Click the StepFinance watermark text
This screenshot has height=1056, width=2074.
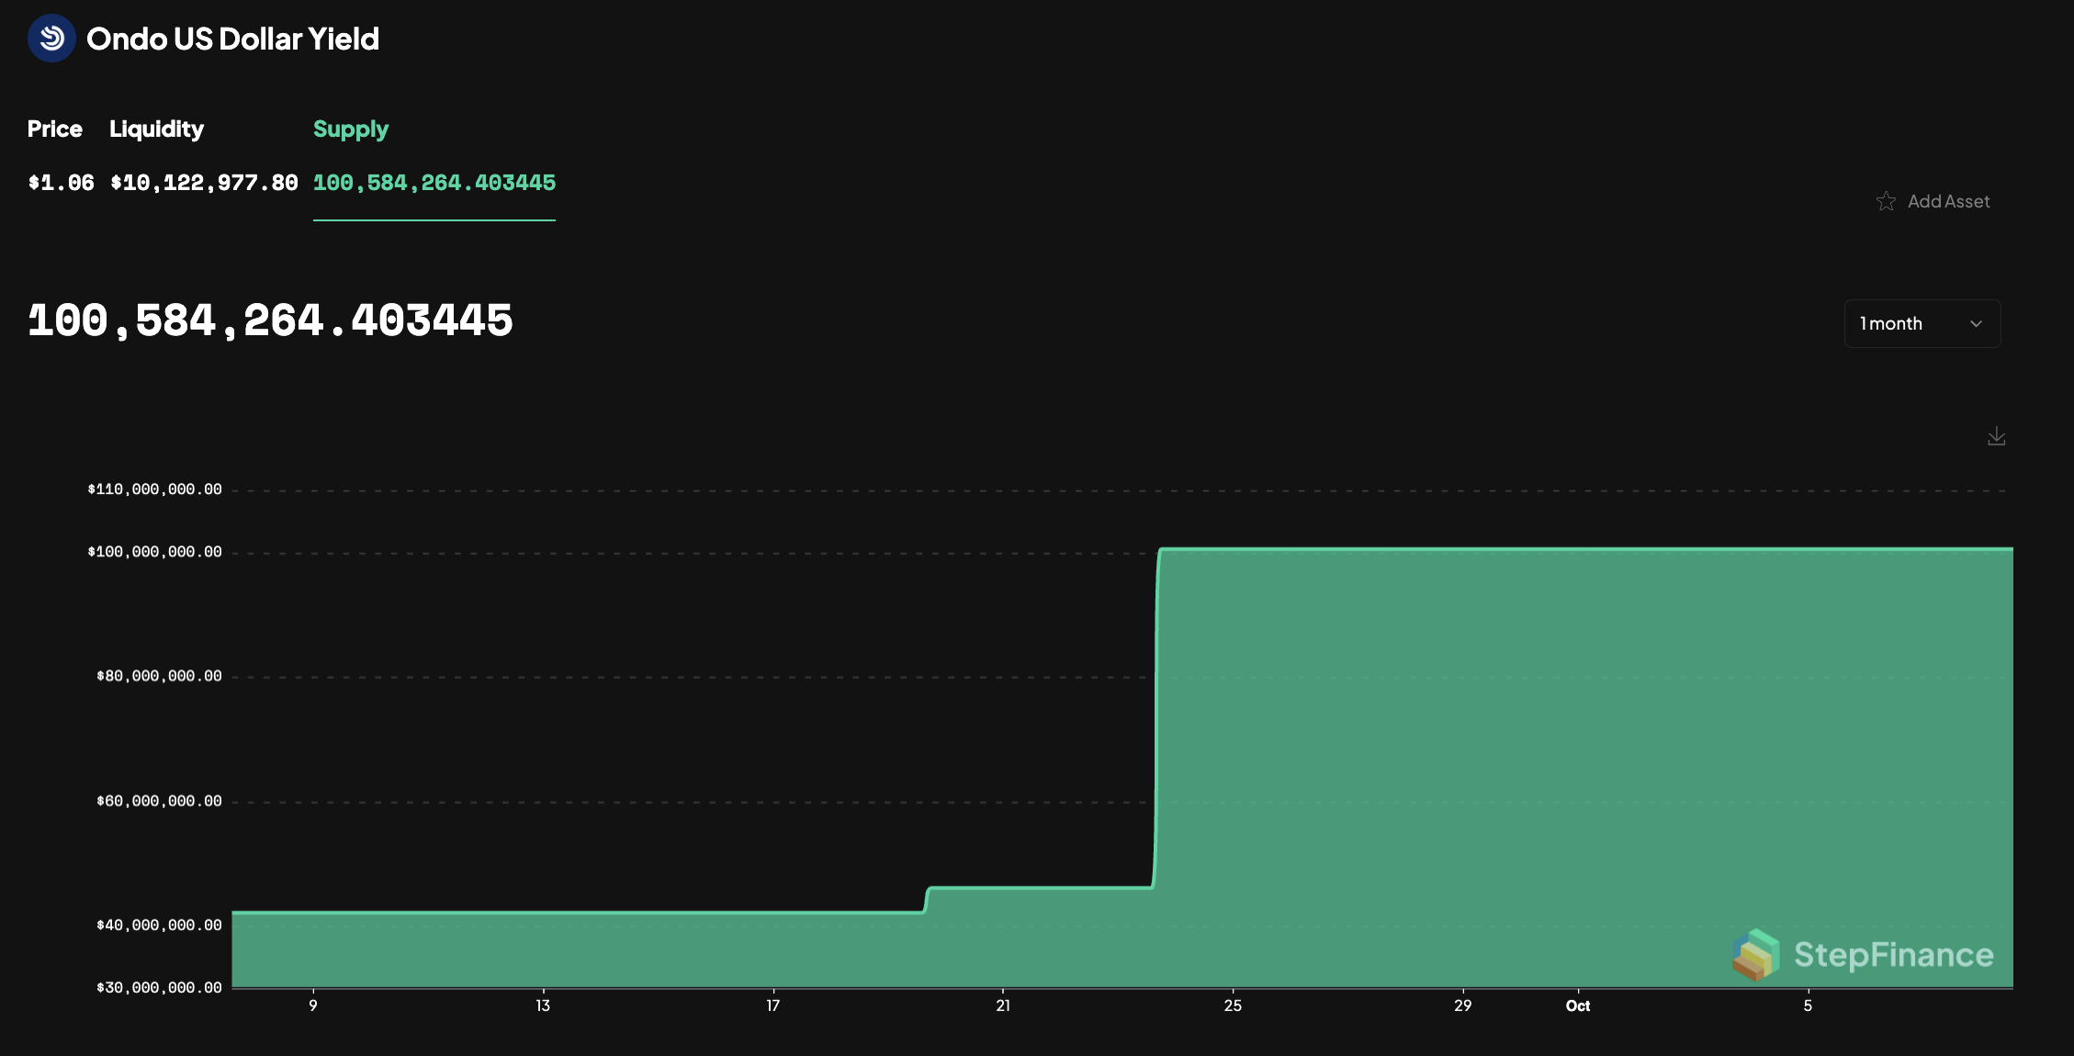click(x=1893, y=955)
